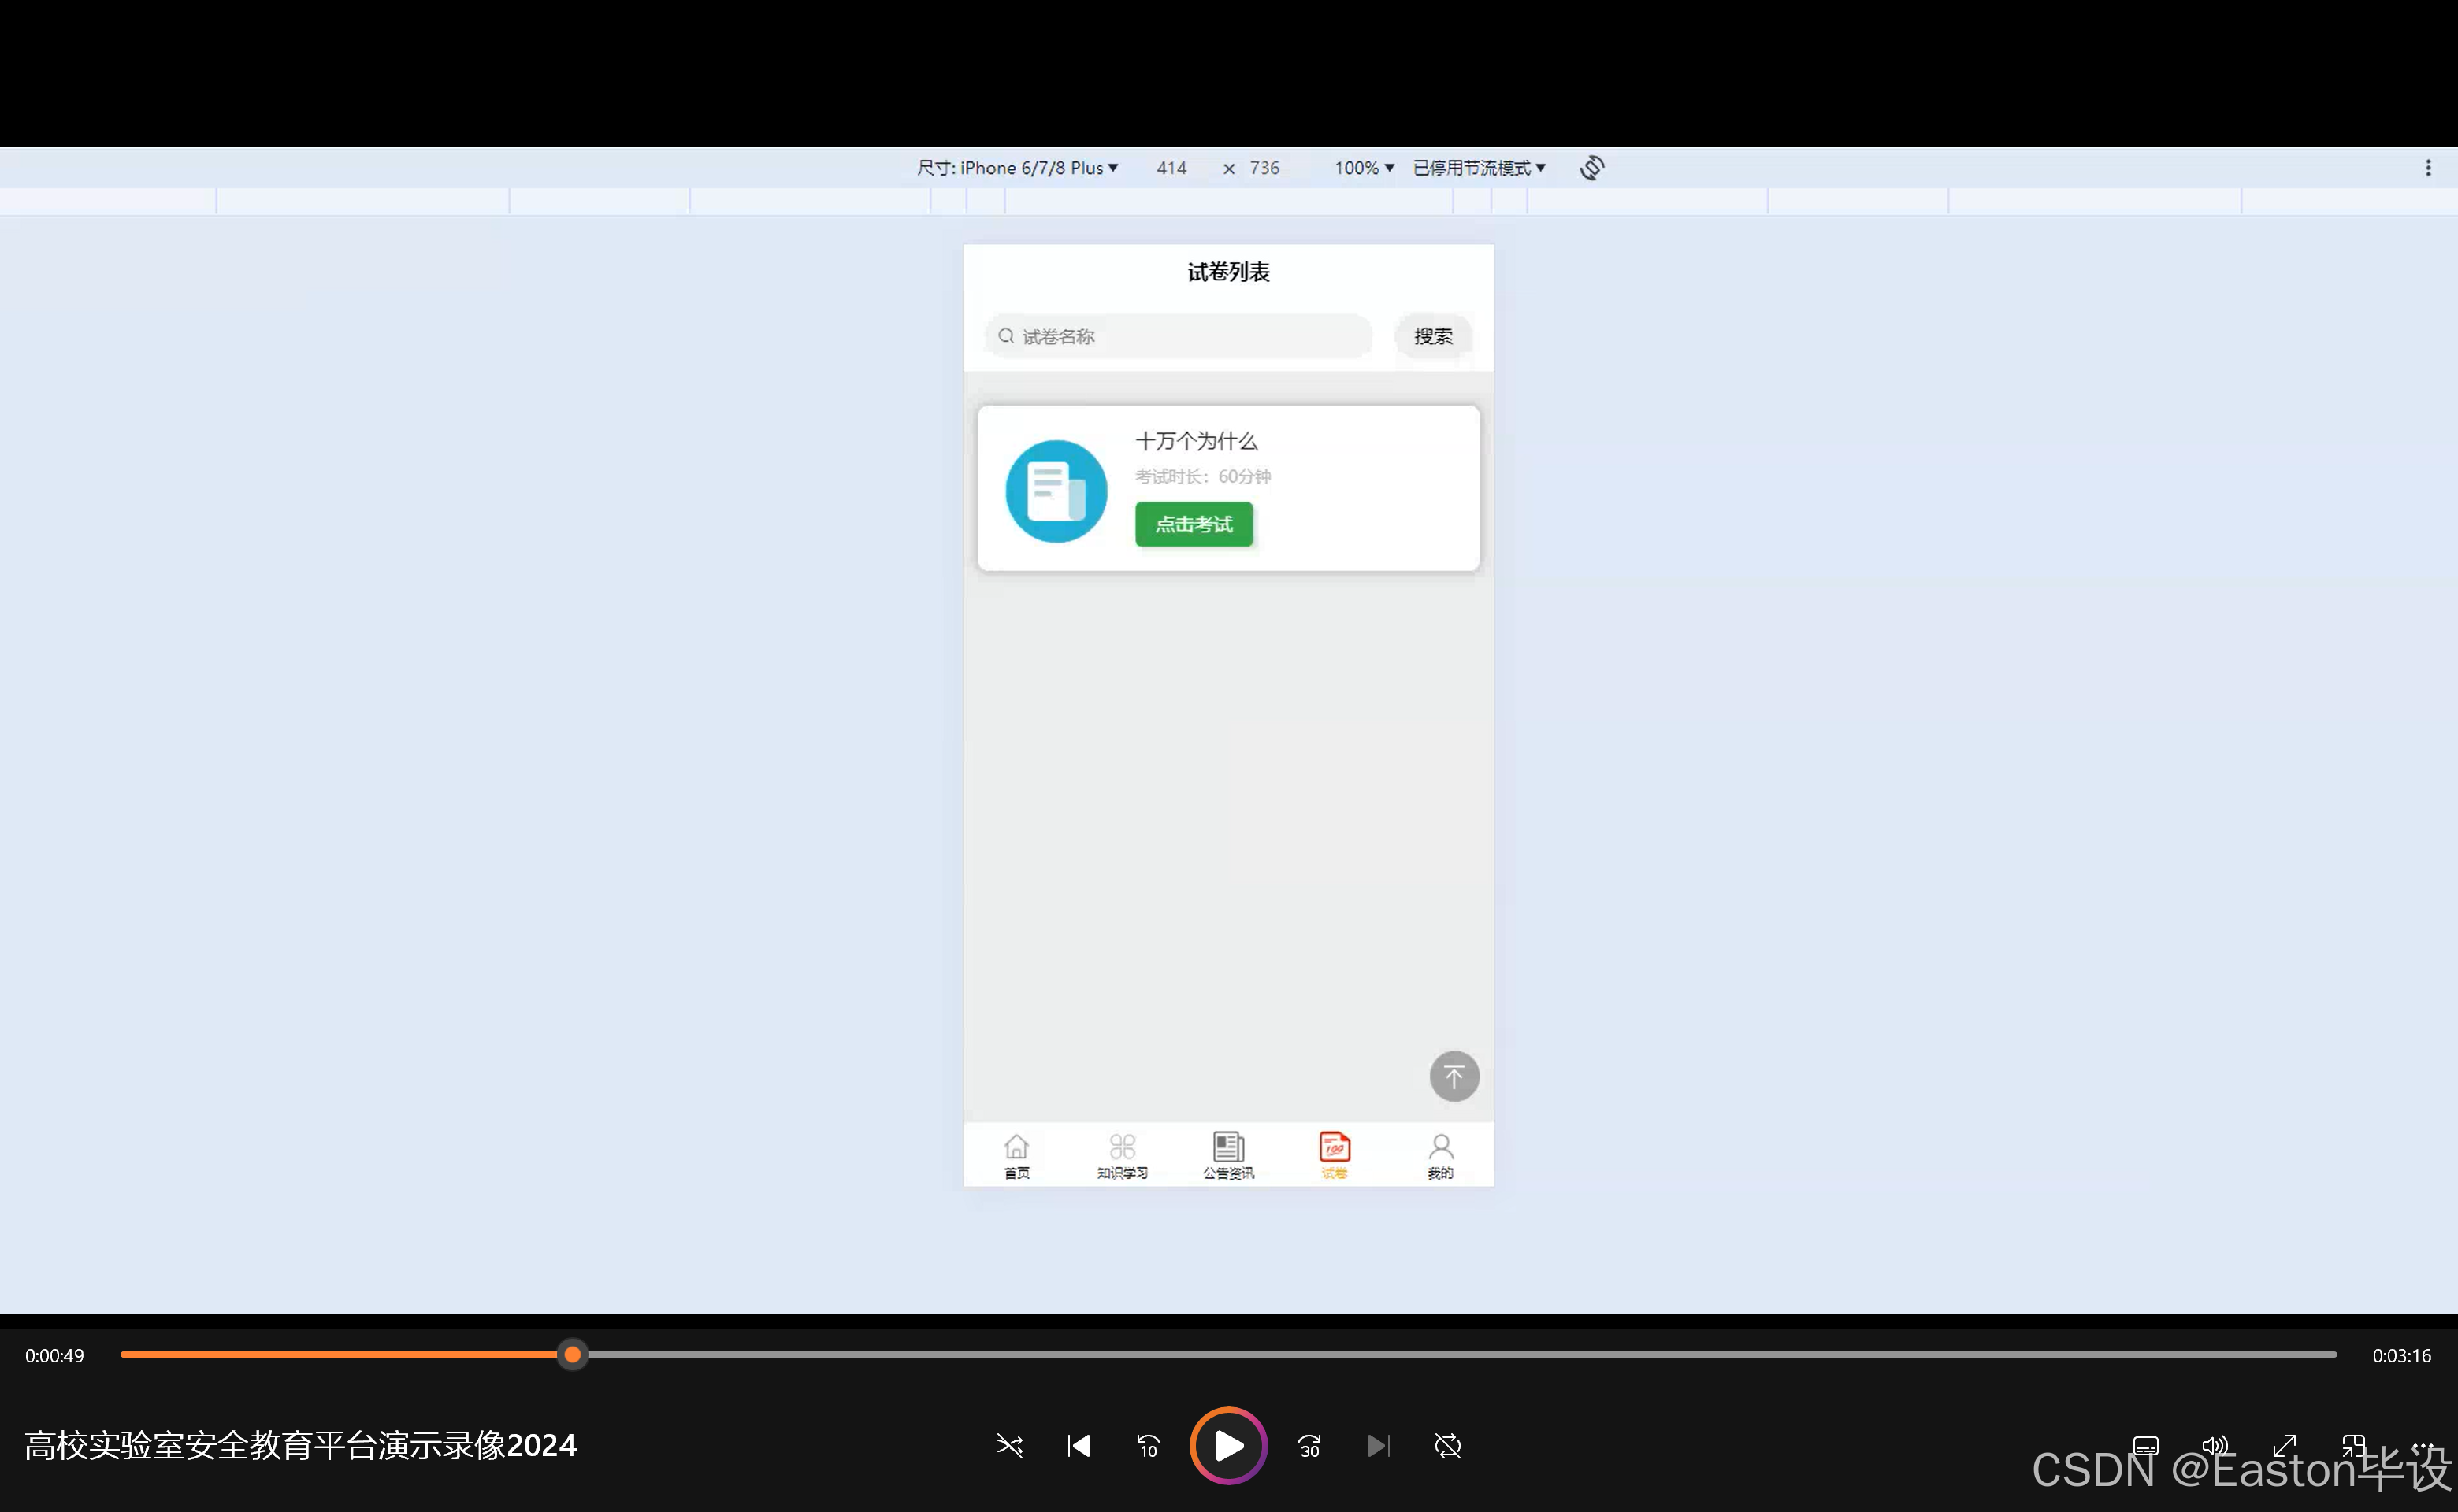Open the 已停用节流模式 throttling dropdown

coord(1479,168)
